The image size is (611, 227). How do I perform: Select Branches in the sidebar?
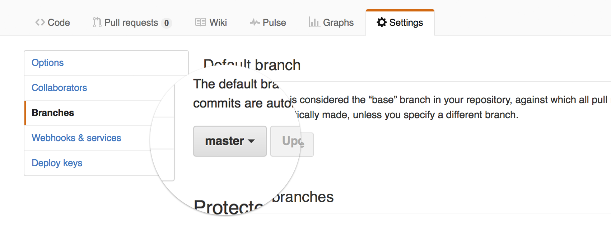[x=53, y=113]
